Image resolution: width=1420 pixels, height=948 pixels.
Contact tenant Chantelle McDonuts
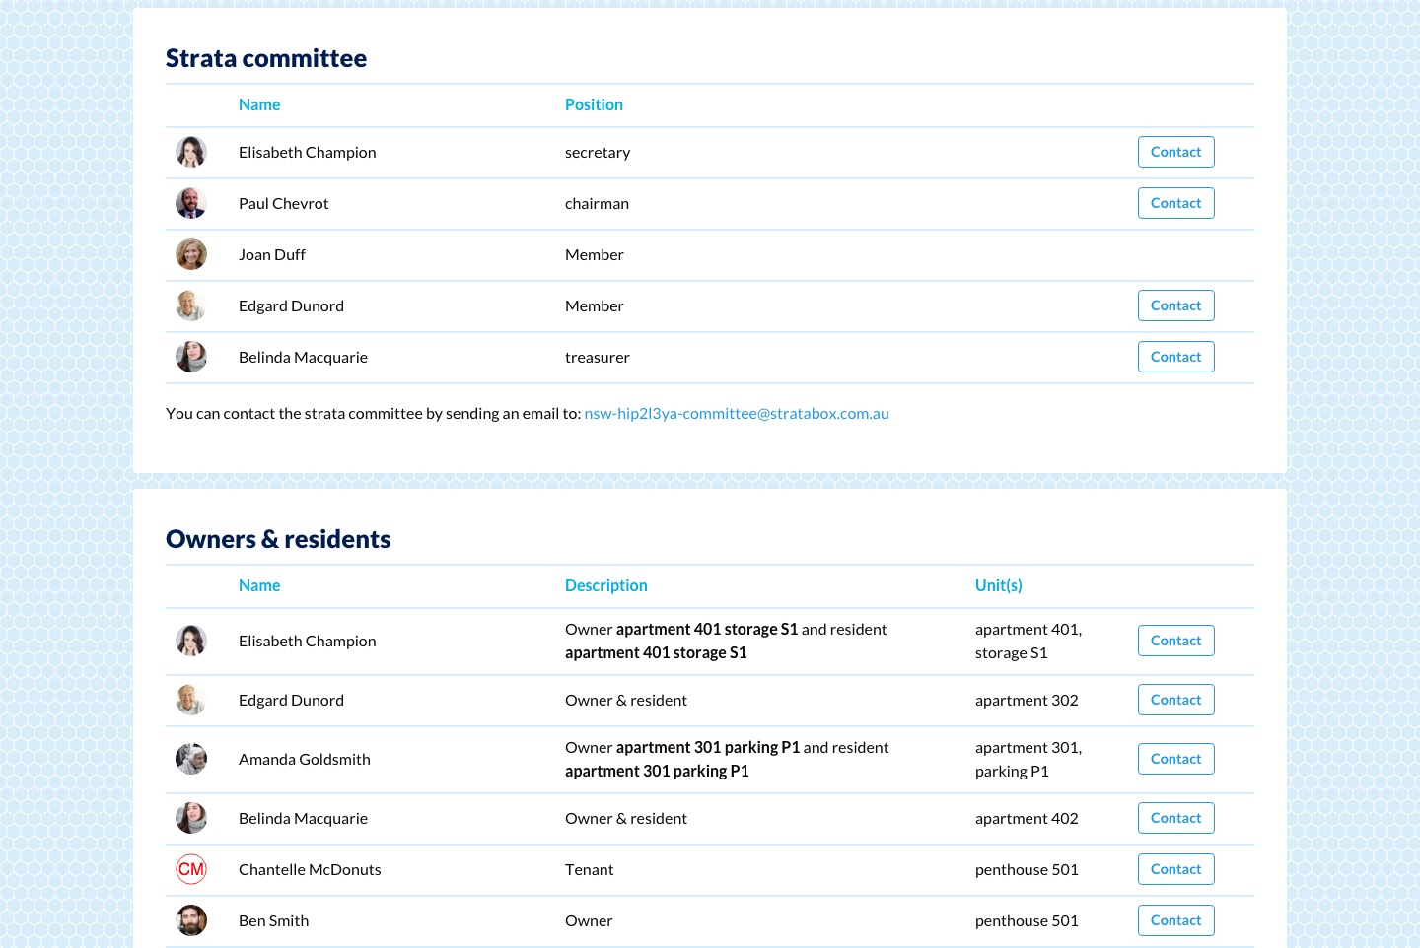pos(1175,869)
